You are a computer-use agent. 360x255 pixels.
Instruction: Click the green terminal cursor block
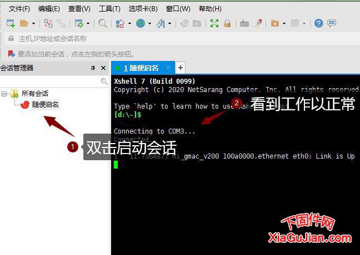(x=116, y=165)
